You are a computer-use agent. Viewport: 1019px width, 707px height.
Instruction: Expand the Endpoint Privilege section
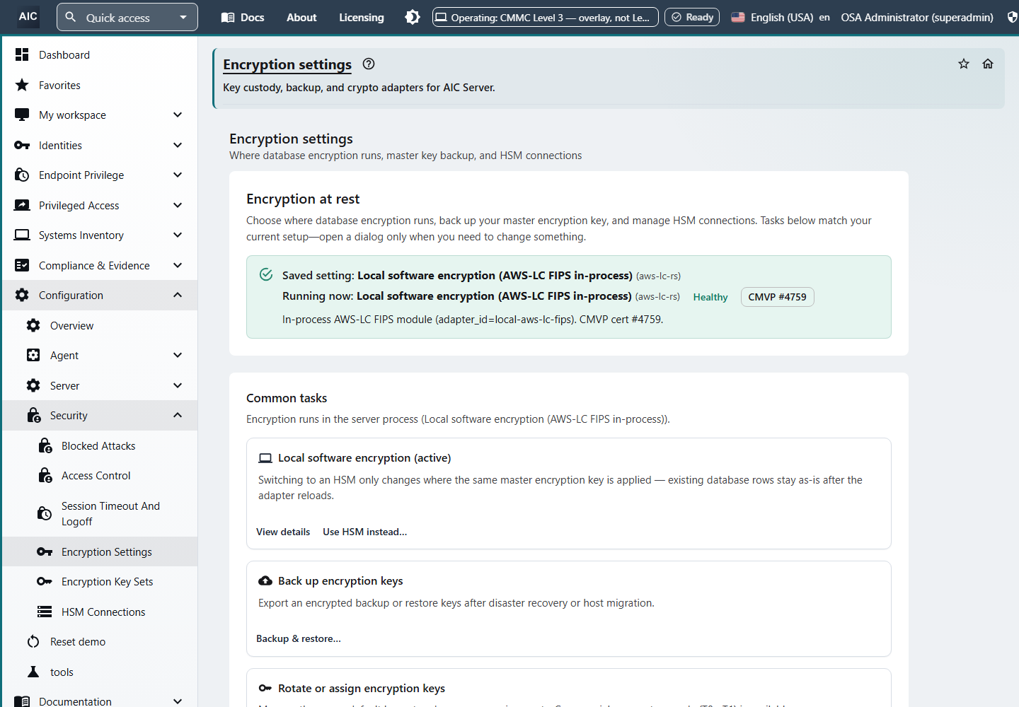100,175
